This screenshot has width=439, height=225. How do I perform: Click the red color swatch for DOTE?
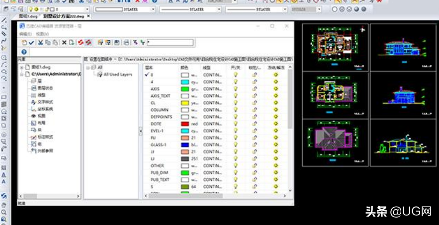point(185,124)
